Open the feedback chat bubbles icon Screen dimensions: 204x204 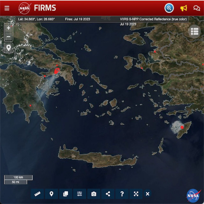[197, 8]
